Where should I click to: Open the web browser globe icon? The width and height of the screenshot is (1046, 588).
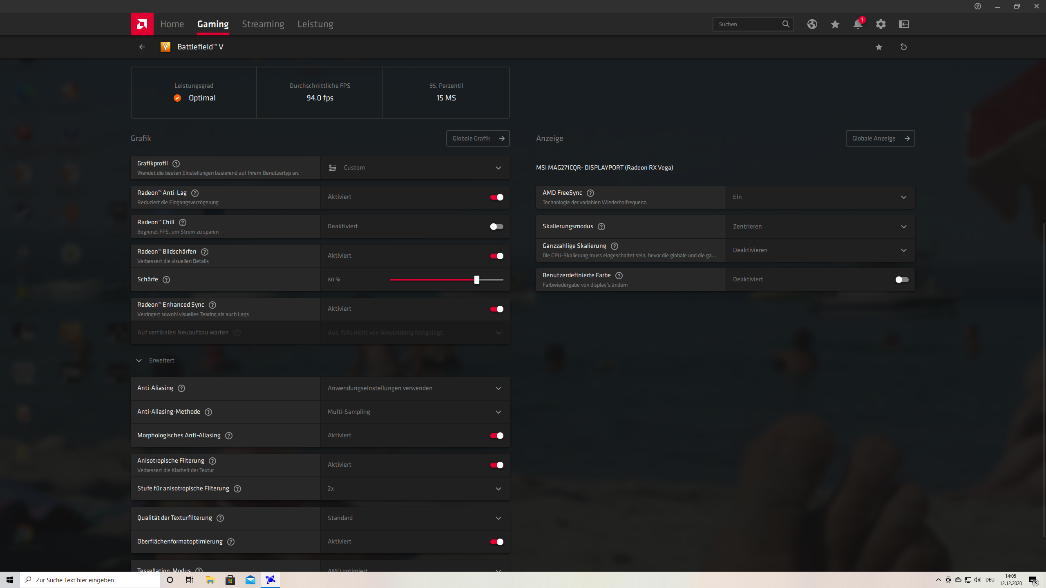tap(812, 24)
